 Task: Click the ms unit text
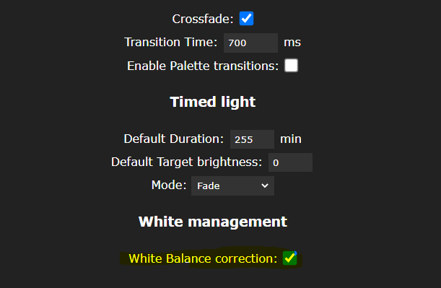pos(292,43)
